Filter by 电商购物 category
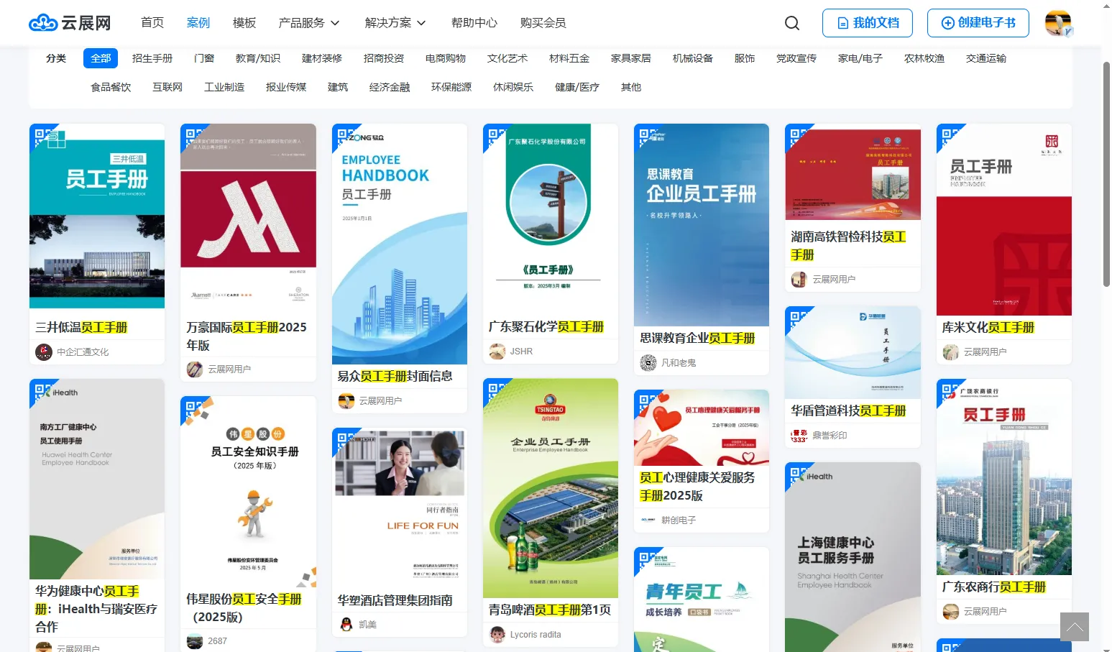The image size is (1112, 652). click(446, 58)
